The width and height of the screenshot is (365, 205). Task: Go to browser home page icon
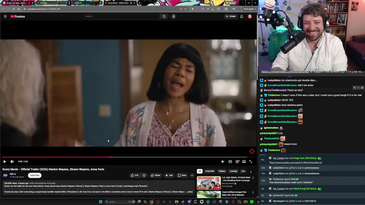(19, 9)
